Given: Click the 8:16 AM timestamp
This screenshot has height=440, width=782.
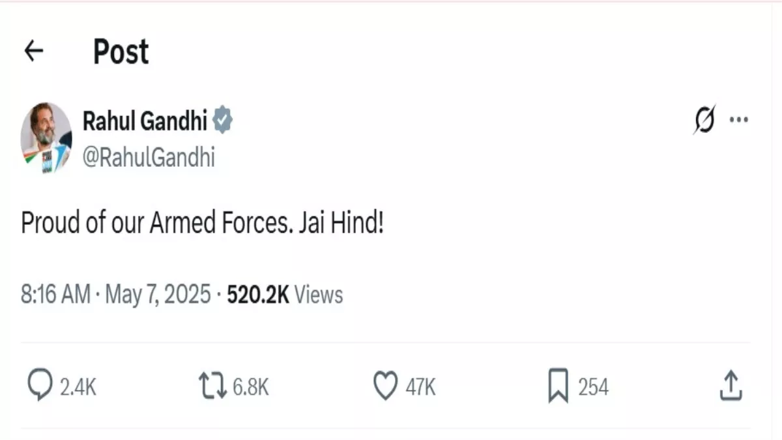Looking at the screenshot, I should 55,295.
